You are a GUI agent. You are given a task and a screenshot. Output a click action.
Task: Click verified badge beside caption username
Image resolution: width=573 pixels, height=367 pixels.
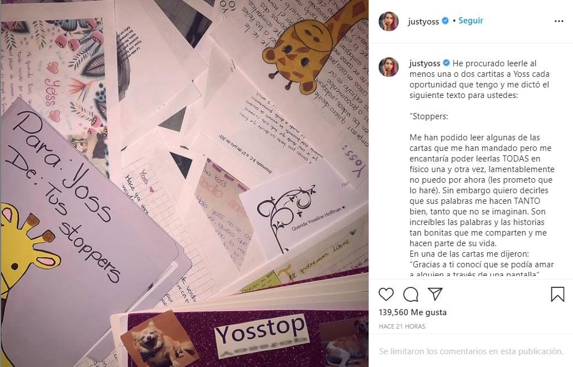coord(446,63)
